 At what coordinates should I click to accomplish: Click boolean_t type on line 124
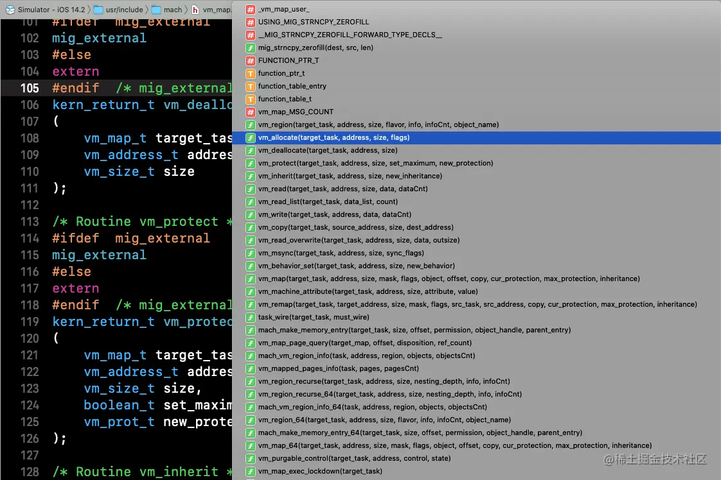pyautogui.click(x=120, y=405)
